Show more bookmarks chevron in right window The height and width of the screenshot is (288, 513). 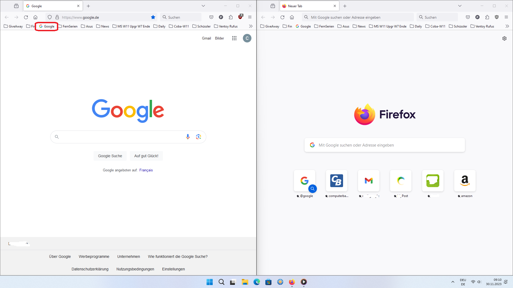coord(507,26)
